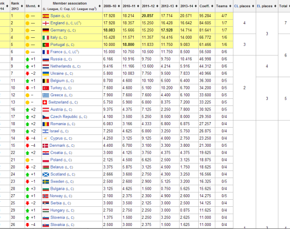Sort by 2012–13 season column
Image resolution: width=290 pixels, height=229 pixels.
pos(177,6)
